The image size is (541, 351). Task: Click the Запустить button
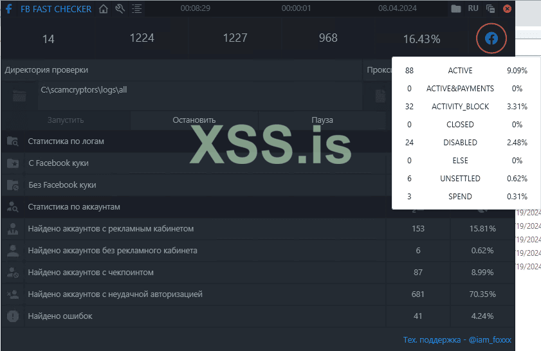point(66,120)
